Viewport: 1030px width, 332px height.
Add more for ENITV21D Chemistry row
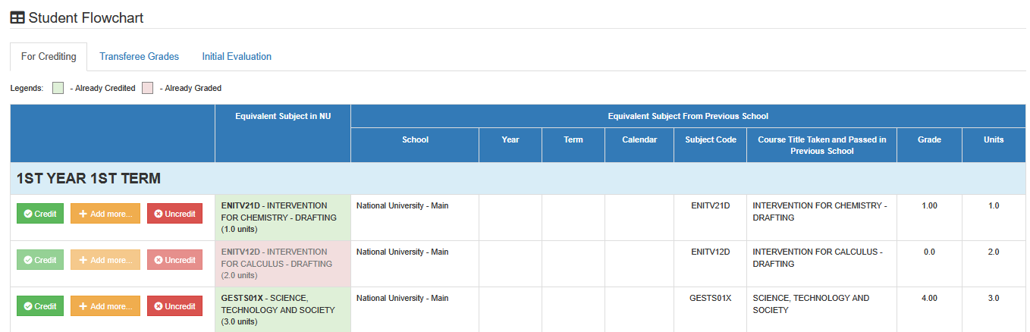pos(105,214)
